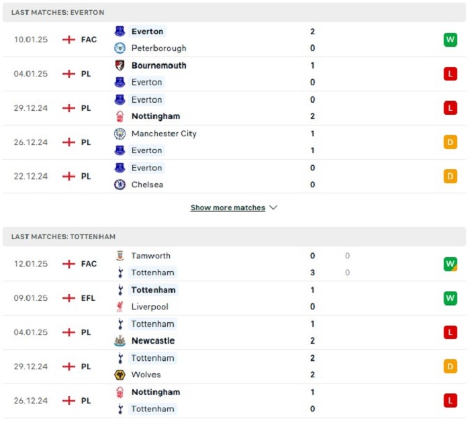Click the Chelsea club crest icon
The image size is (470, 425).
[120, 185]
